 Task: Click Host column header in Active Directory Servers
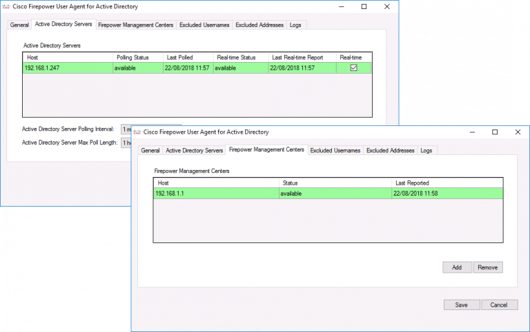click(x=68, y=57)
